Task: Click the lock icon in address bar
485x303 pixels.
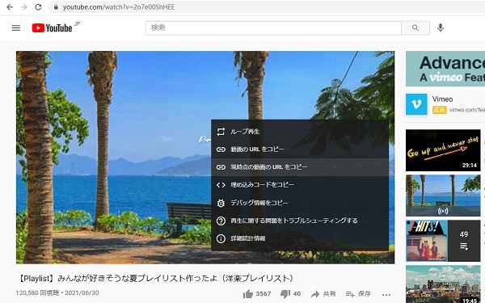Action: click(56, 7)
